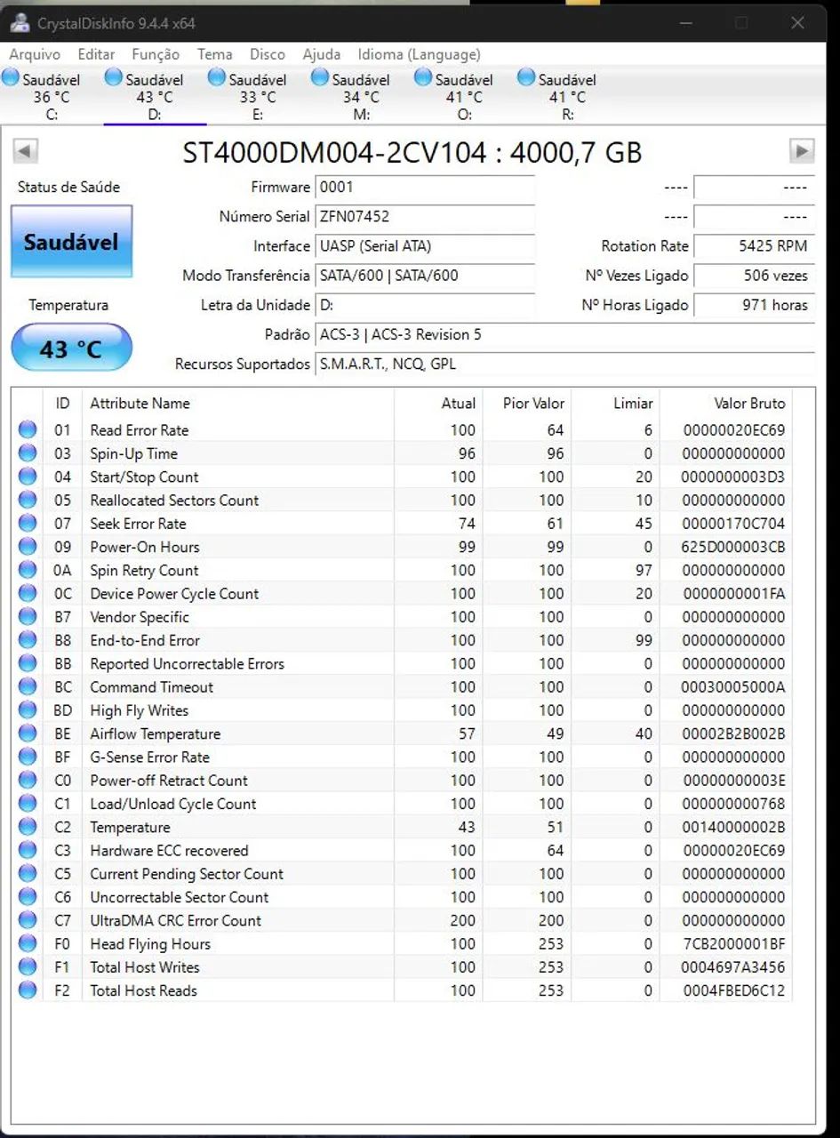
Task: Click status dot of Airflow Temperature
Action: (28, 733)
